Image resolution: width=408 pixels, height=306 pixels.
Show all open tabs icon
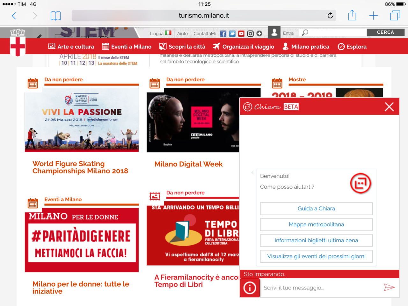pyautogui.click(x=395, y=15)
